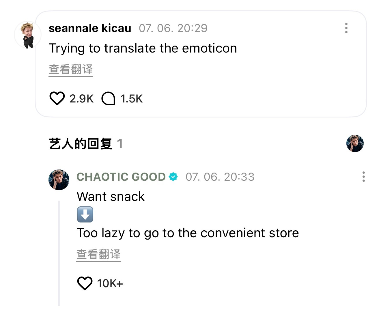Click the 1.5K comment count
Screen dimensions: 381x310
132,99
